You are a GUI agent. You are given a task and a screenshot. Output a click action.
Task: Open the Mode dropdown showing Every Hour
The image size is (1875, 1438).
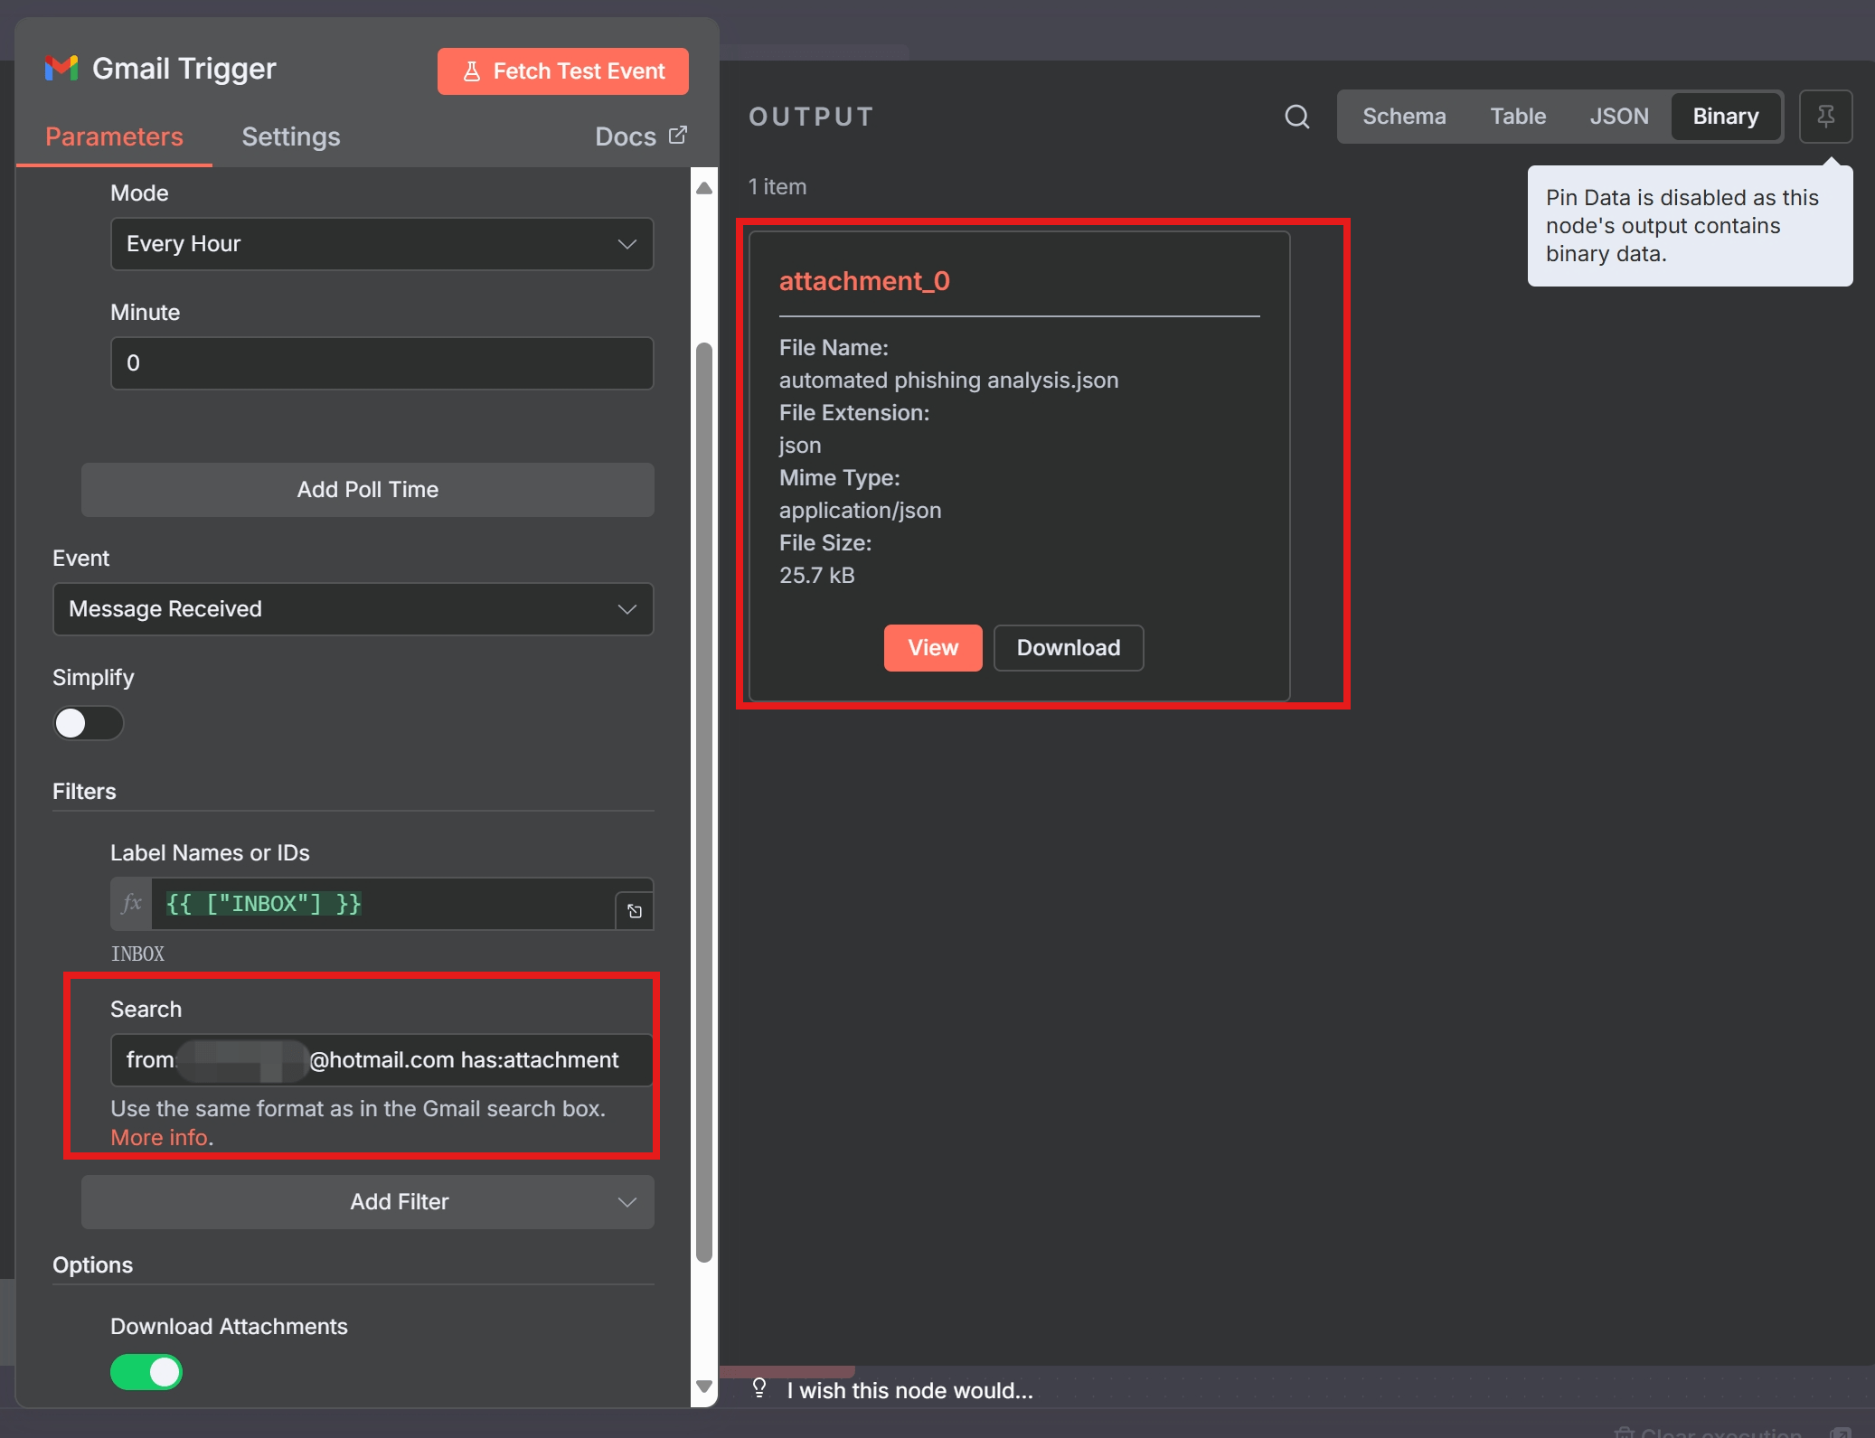pos(382,244)
